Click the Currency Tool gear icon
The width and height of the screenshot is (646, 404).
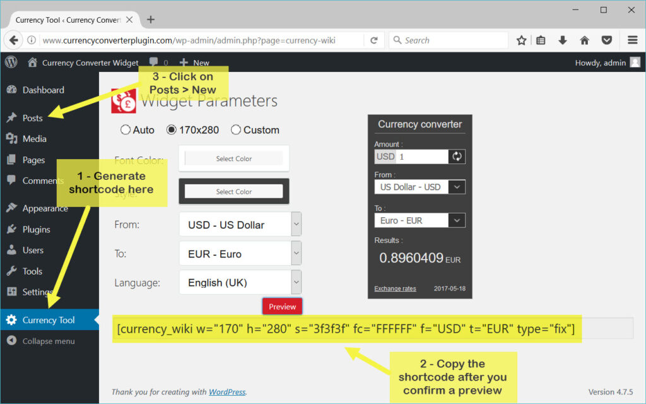click(x=11, y=320)
